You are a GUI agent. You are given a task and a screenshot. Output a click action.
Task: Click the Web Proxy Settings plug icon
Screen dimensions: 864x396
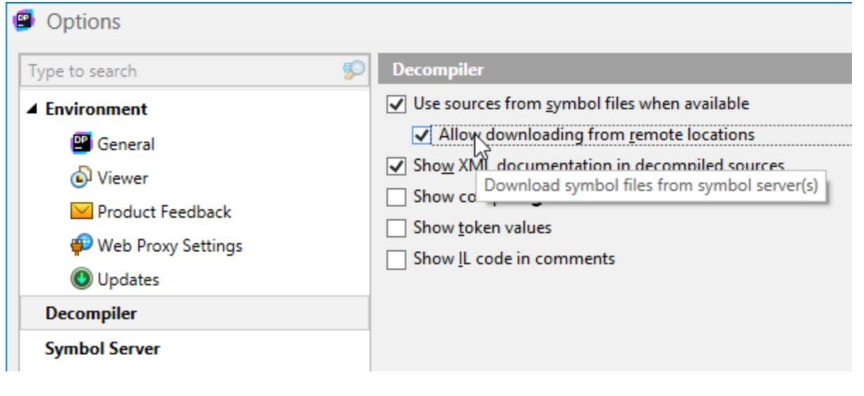pyautogui.click(x=82, y=245)
